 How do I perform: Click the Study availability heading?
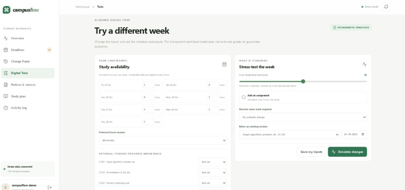[x=114, y=67]
